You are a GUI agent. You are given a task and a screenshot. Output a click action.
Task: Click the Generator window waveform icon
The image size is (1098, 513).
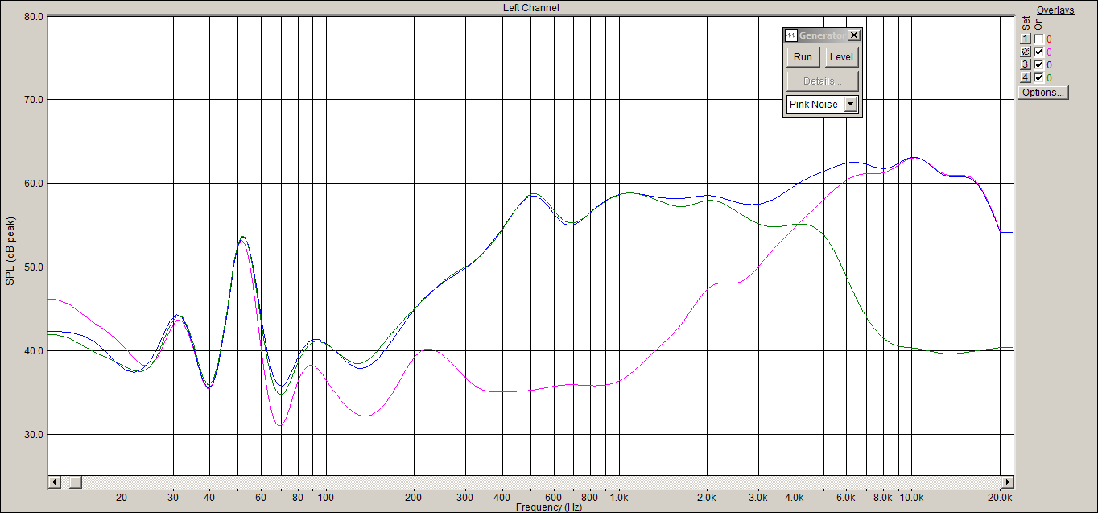pyautogui.click(x=790, y=35)
